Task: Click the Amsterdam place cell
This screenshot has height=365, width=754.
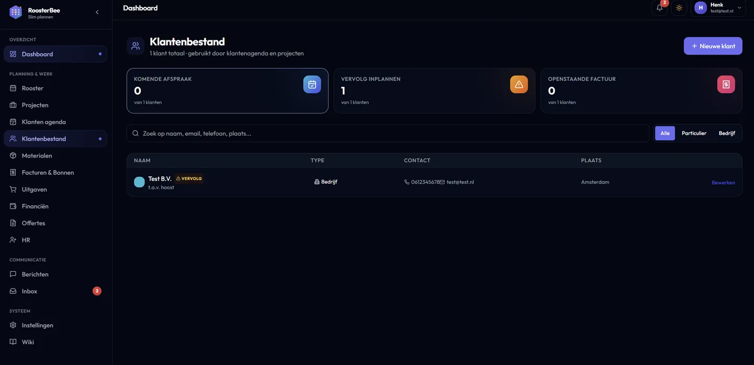Action: [595, 182]
